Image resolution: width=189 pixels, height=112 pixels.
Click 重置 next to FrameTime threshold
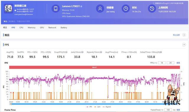pos(178,110)
